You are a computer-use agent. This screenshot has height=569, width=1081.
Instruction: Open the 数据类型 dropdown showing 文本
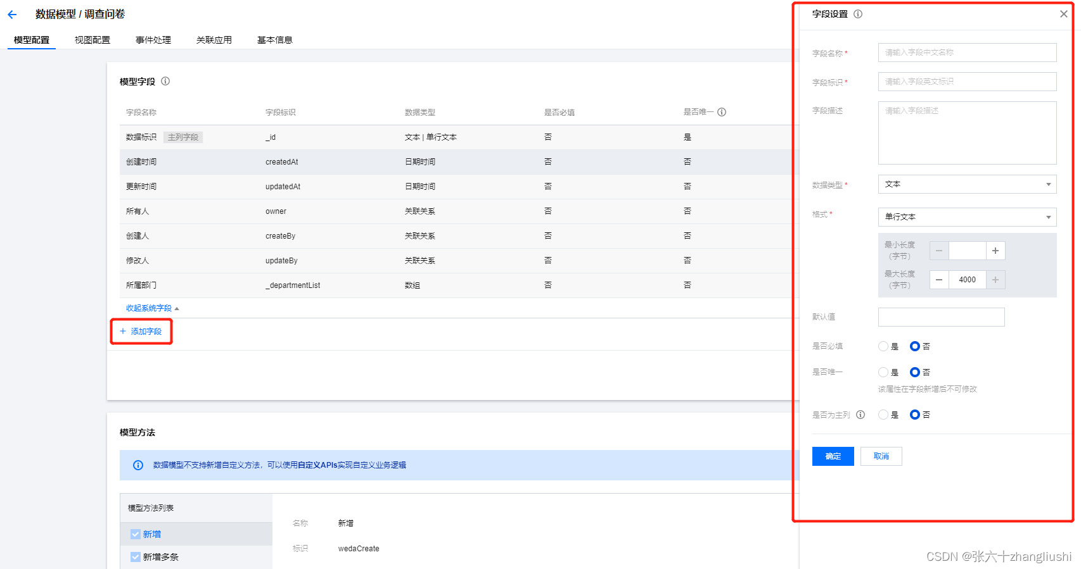(967, 184)
